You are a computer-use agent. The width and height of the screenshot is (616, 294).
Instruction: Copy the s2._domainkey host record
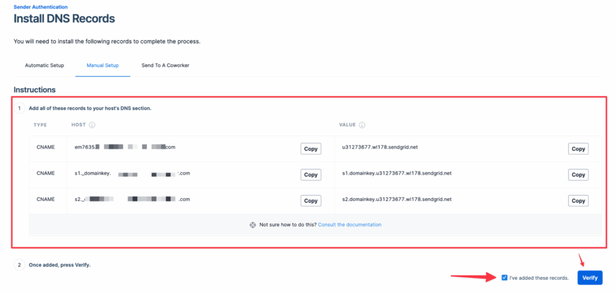click(311, 201)
